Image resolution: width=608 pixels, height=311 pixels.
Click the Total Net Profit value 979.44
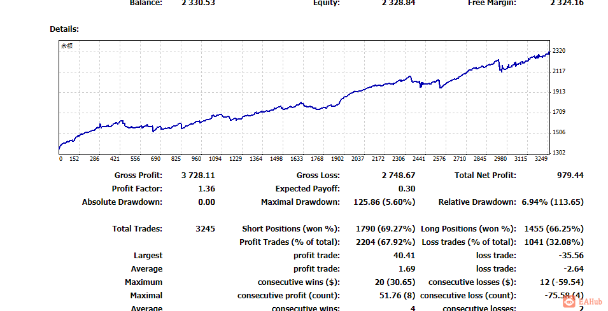point(570,176)
